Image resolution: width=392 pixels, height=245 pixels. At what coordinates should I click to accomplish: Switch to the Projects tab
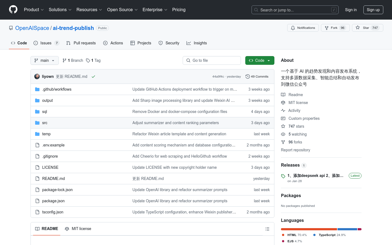click(x=141, y=43)
